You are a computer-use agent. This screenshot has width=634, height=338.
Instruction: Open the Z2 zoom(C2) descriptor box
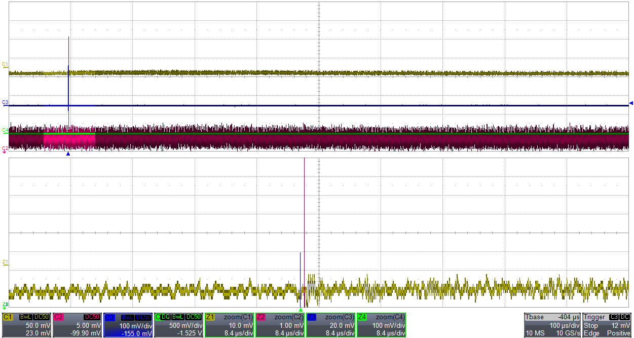click(280, 325)
